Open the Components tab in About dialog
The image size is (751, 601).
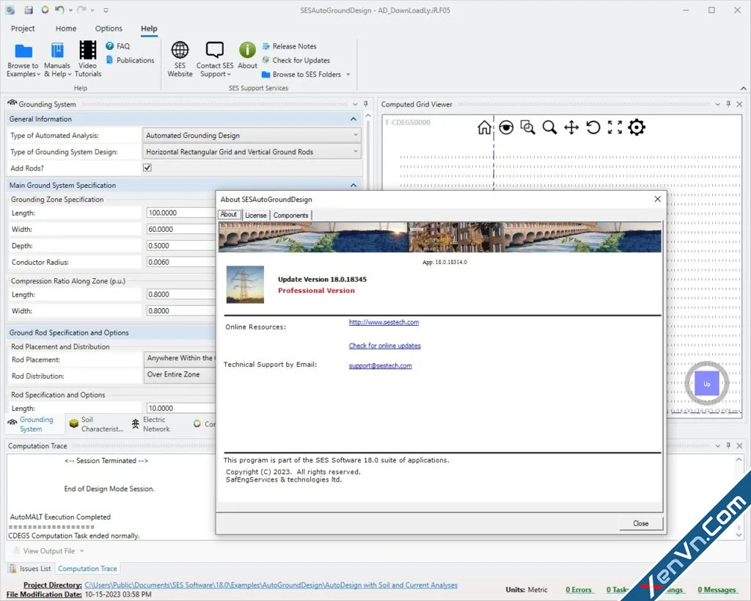290,215
